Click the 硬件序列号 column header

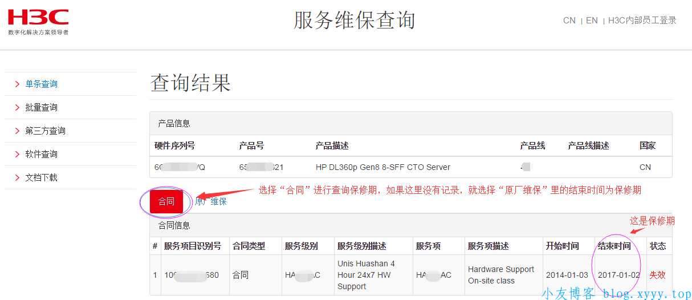pyautogui.click(x=174, y=145)
